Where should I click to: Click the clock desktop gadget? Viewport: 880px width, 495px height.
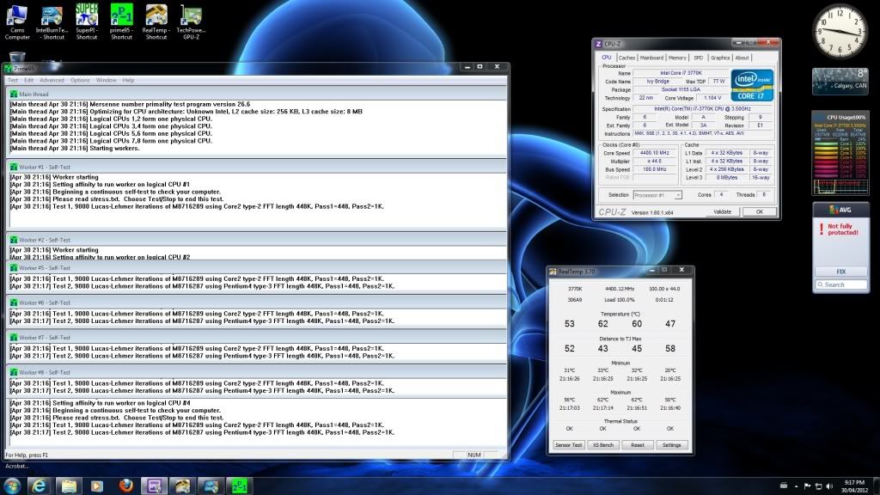pos(840,32)
